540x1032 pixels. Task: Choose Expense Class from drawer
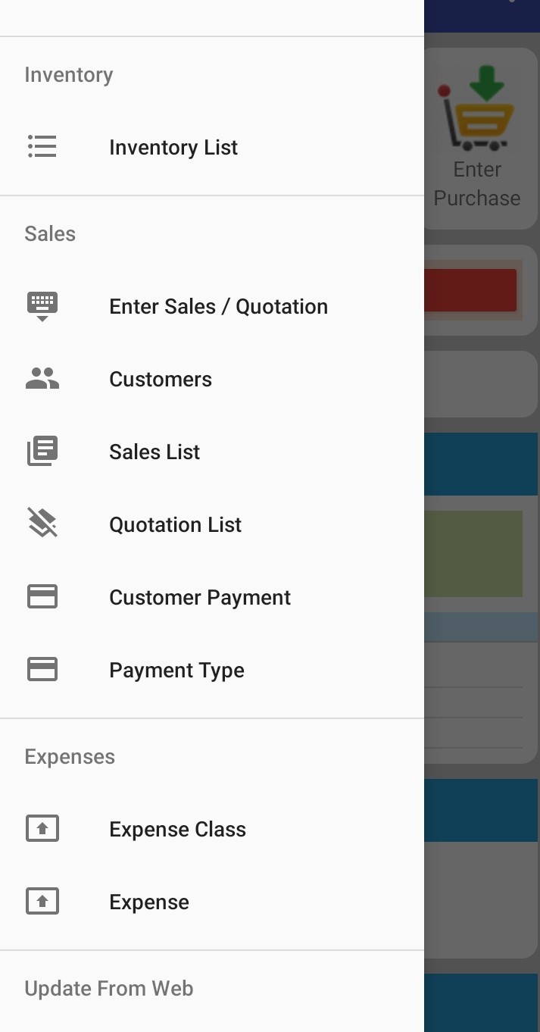pos(212,829)
